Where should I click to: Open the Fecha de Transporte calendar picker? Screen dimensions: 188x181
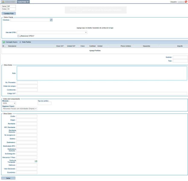(36, 161)
